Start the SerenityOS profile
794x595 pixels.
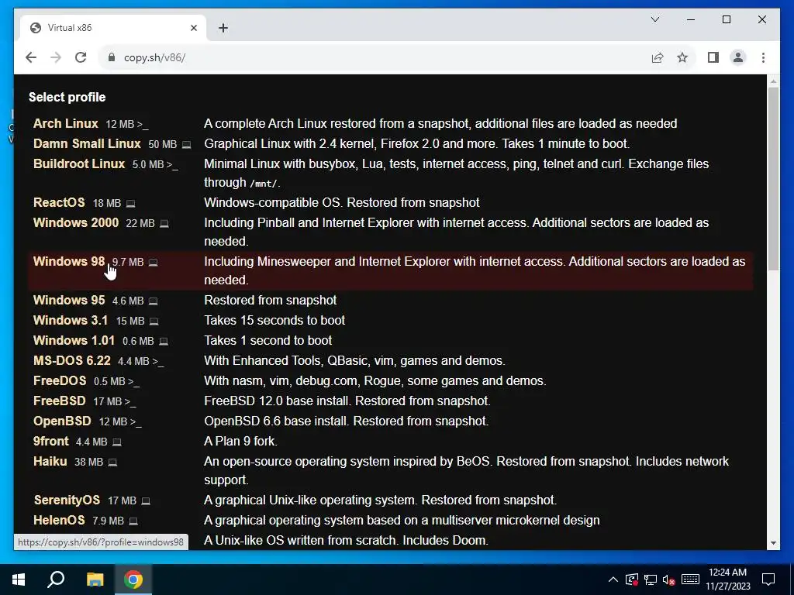pyautogui.click(x=67, y=500)
